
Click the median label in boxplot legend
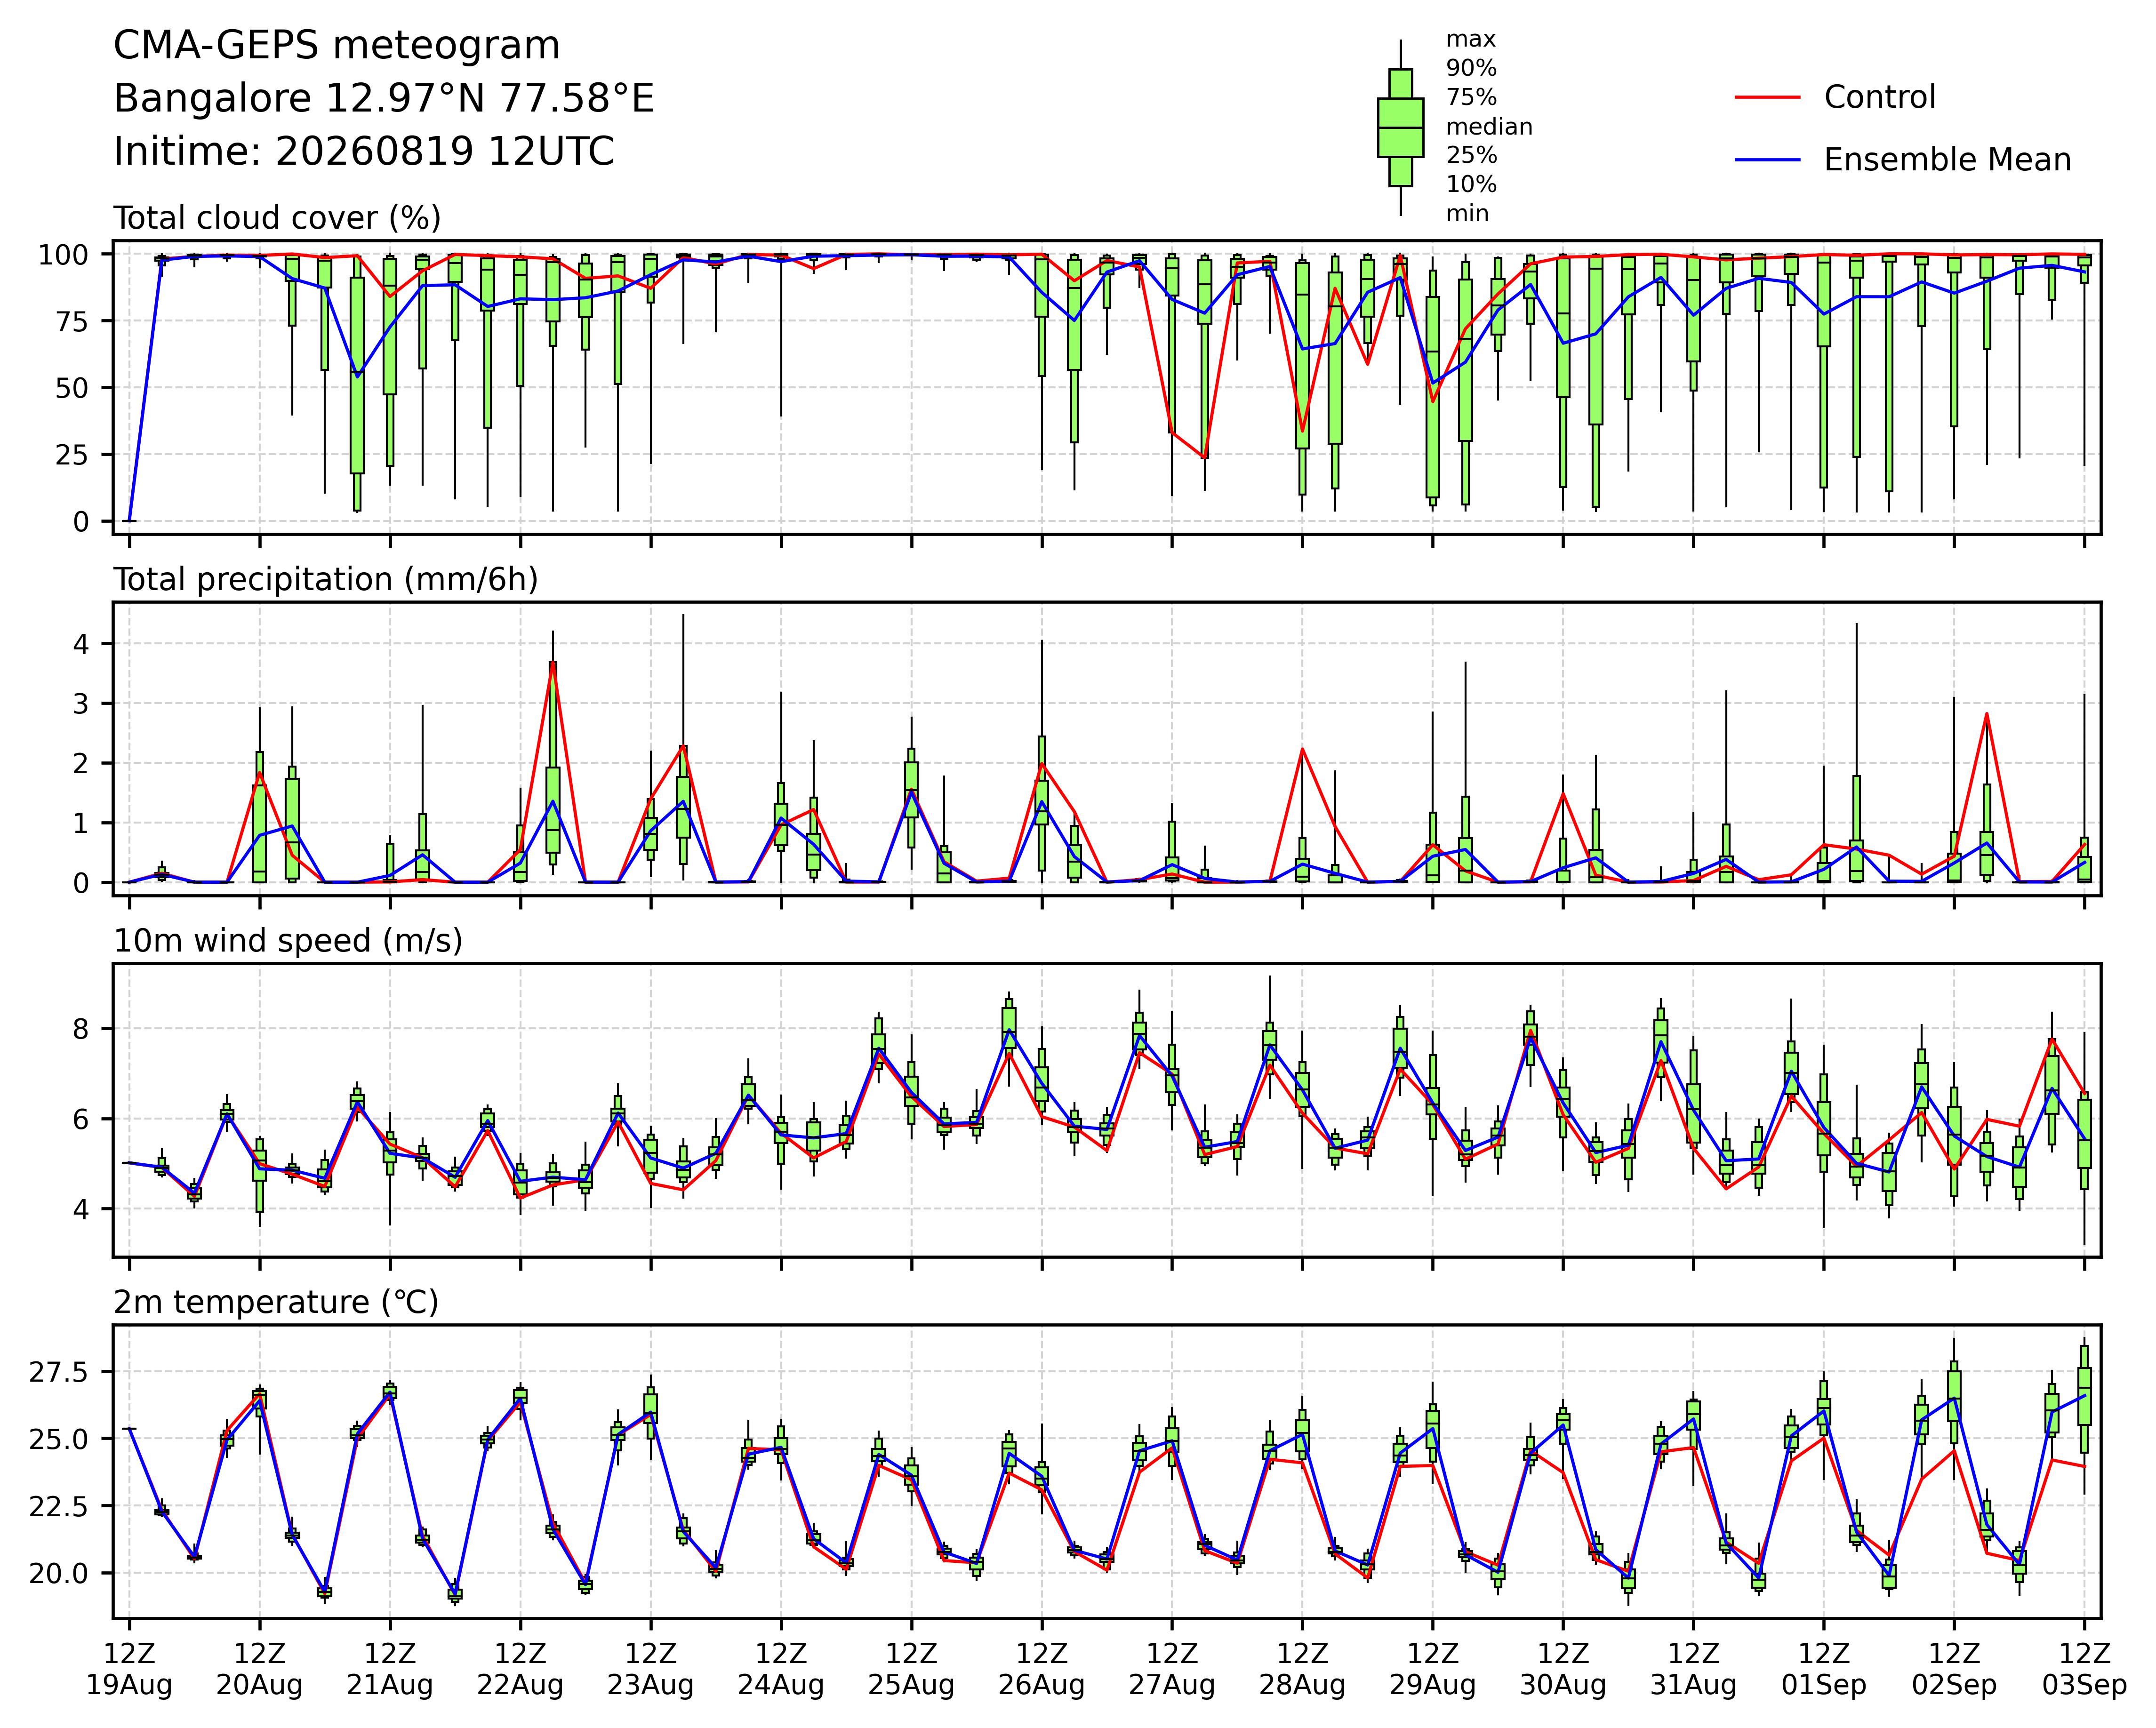coord(1489,127)
